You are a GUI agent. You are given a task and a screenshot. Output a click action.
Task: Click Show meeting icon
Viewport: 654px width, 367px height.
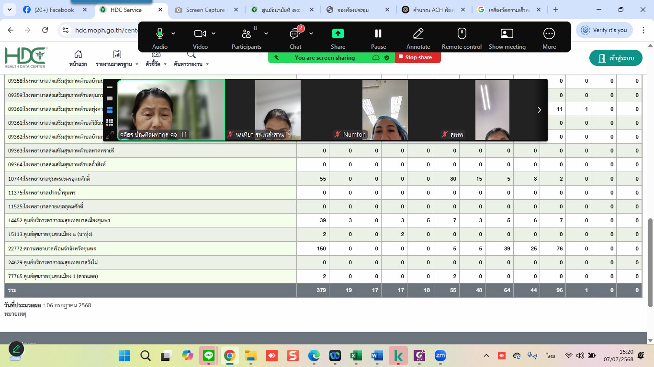coord(507,34)
